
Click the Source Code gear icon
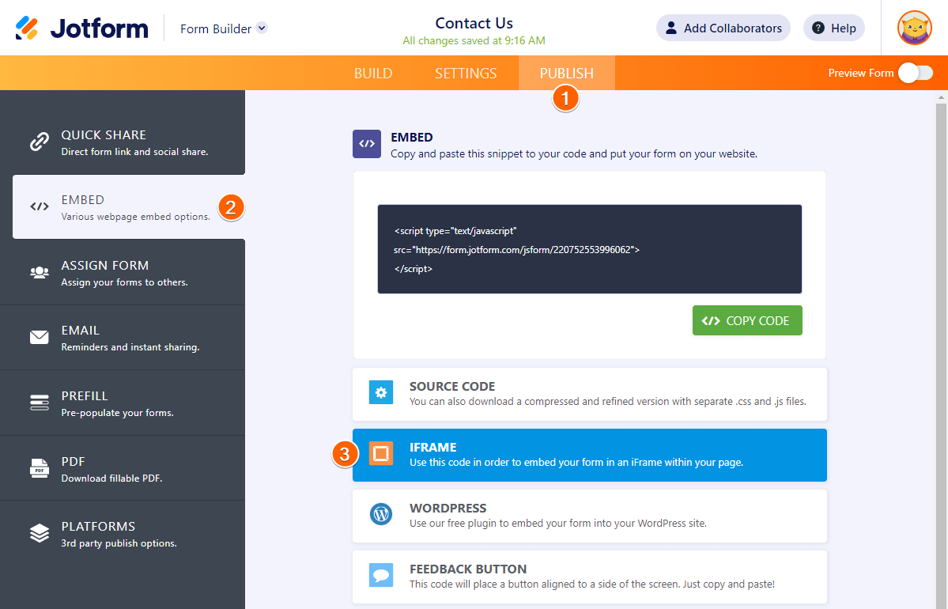(381, 392)
